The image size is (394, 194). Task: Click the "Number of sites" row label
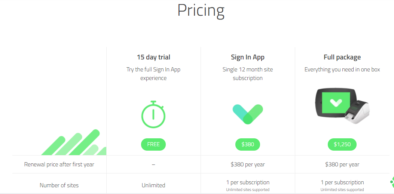point(59,185)
